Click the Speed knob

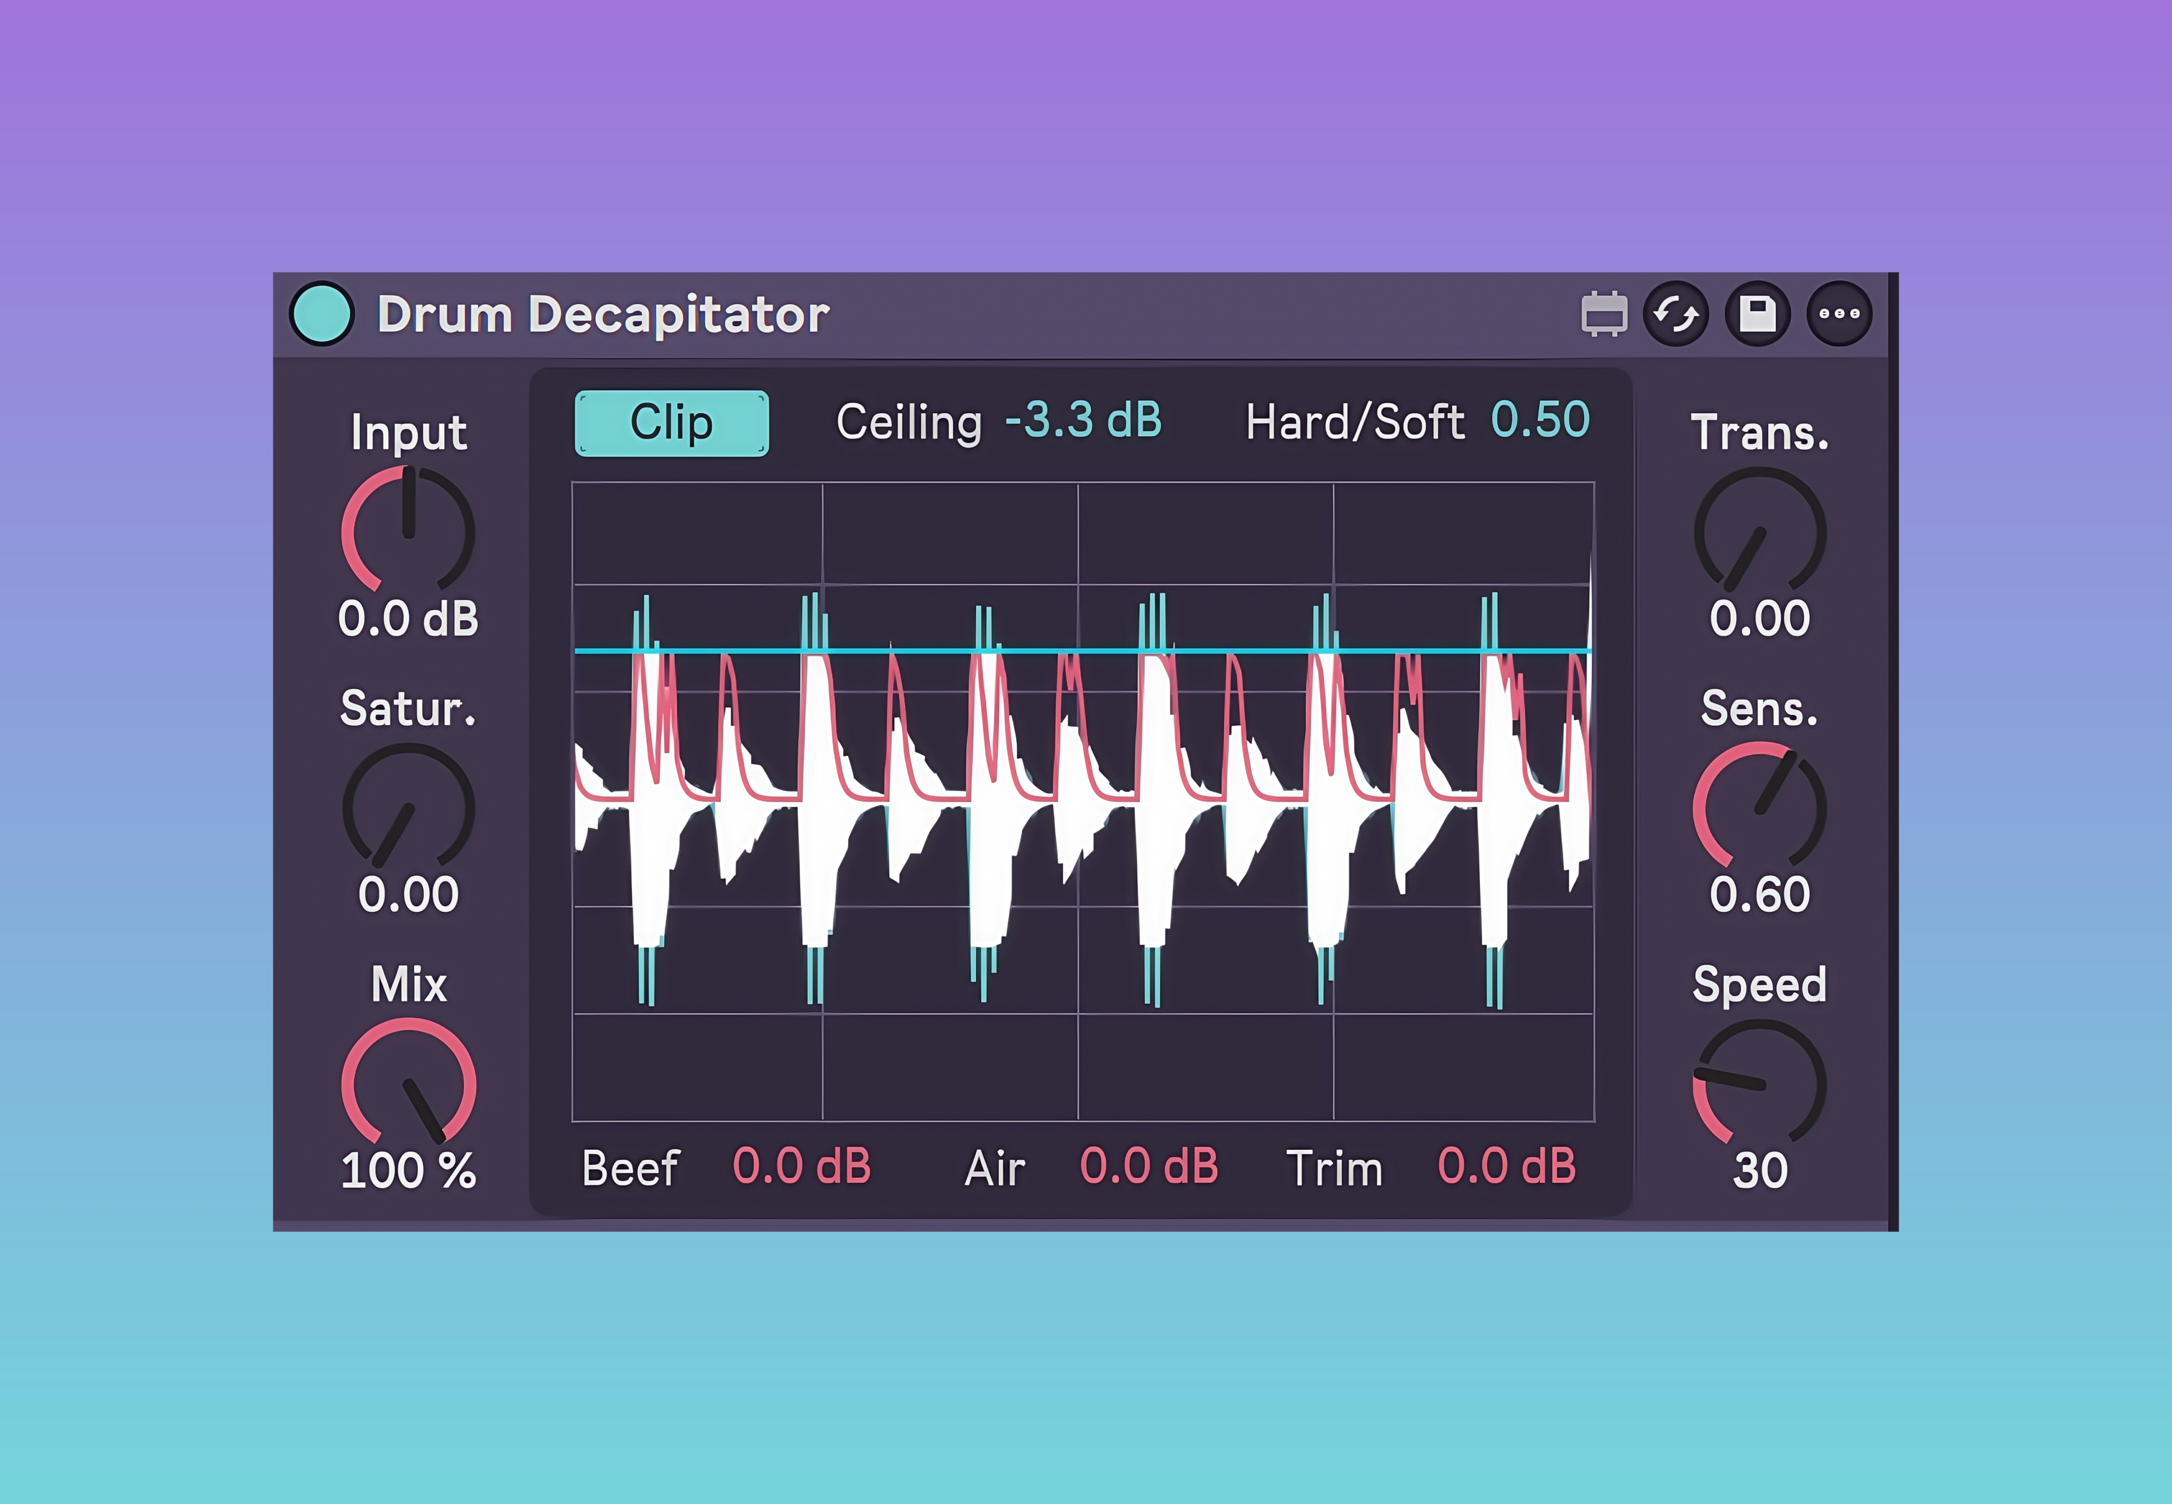pyautogui.click(x=1759, y=1084)
